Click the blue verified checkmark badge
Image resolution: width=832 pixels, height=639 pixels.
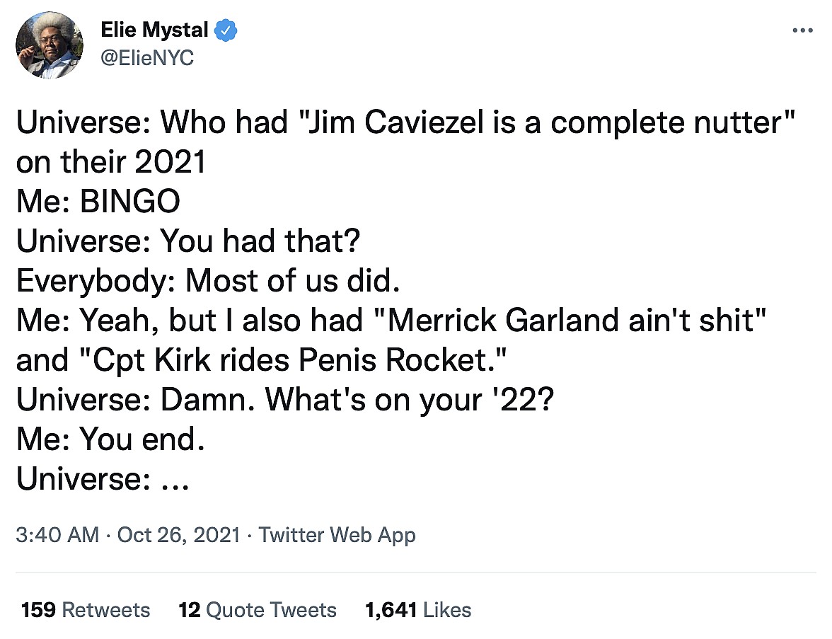226,30
